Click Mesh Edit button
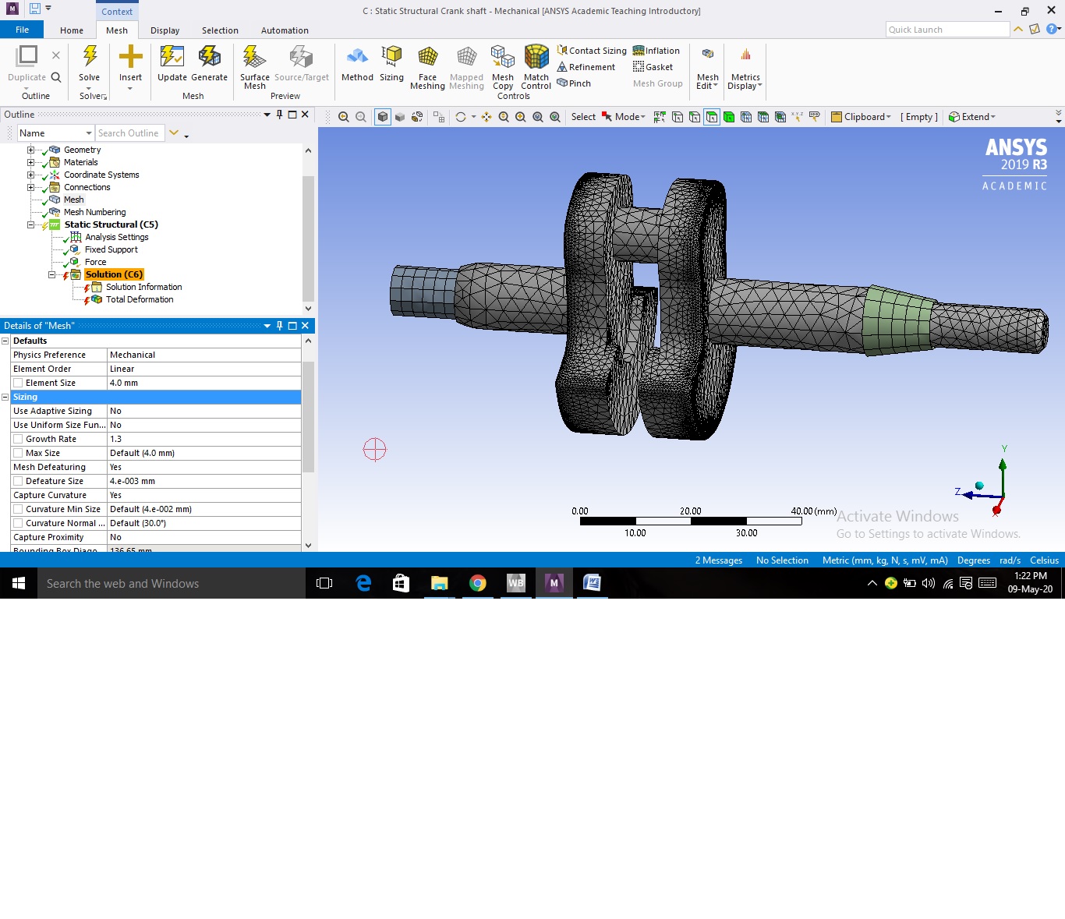Image resolution: width=1065 pixels, height=919 pixels. (707, 68)
